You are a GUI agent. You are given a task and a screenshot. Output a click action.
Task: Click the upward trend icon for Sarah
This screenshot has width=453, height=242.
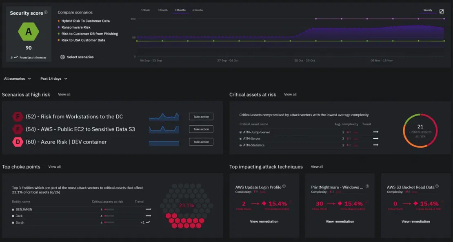(148, 222)
